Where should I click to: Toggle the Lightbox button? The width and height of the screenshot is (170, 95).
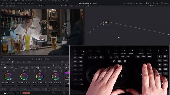[165, 3]
